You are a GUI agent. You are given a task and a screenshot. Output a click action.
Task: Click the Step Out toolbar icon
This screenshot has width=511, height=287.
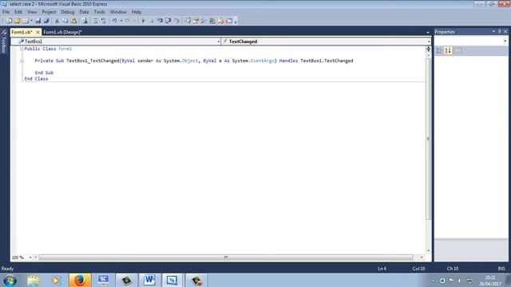pos(176,21)
